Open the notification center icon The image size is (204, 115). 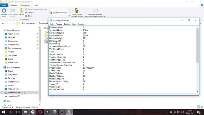[198, 112]
